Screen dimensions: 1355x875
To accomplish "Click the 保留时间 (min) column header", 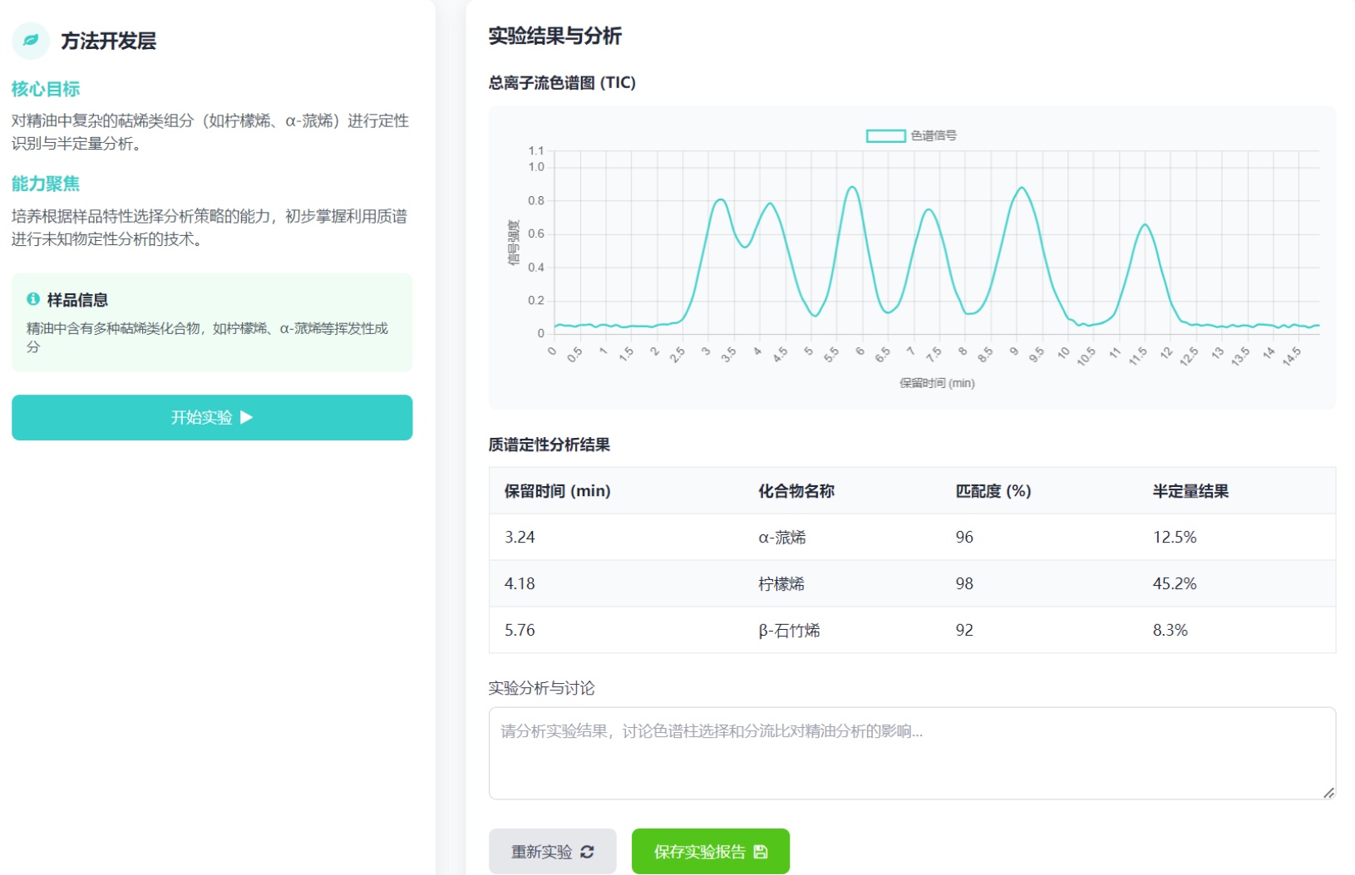I will [x=557, y=491].
